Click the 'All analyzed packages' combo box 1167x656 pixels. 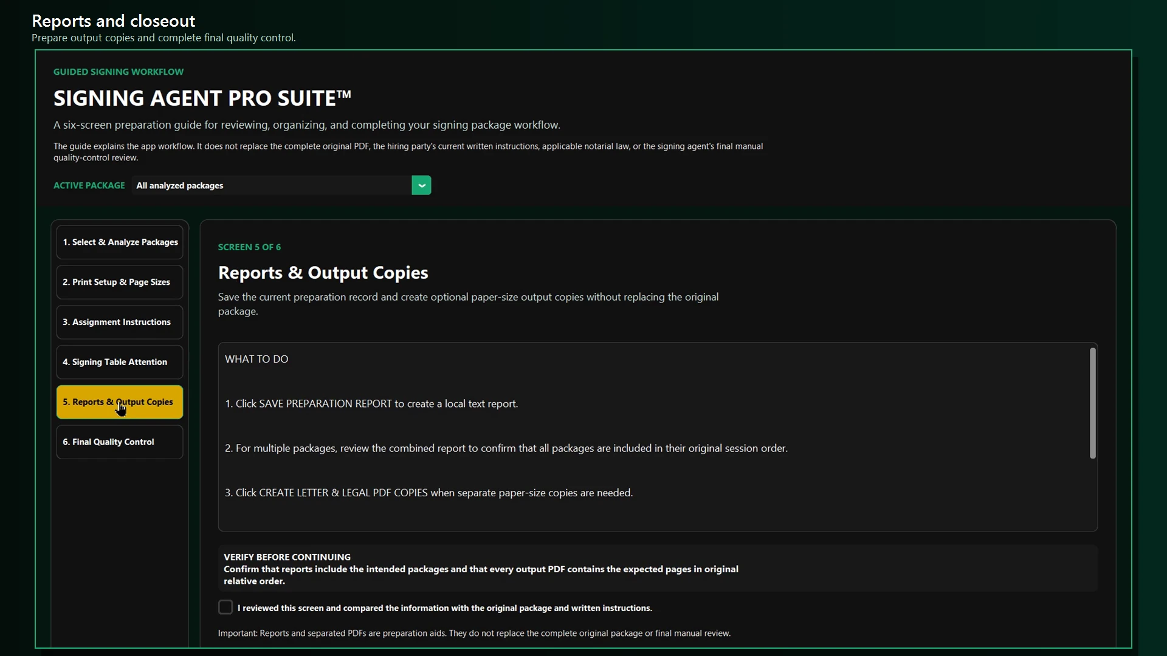[x=281, y=185]
